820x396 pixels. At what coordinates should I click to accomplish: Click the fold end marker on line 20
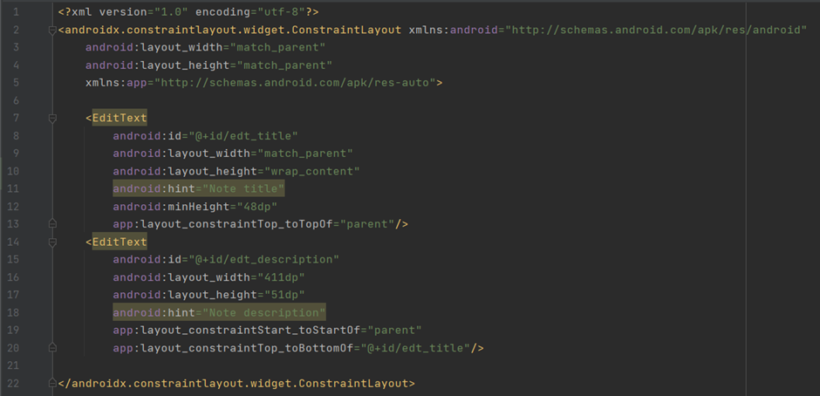(x=52, y=348)
